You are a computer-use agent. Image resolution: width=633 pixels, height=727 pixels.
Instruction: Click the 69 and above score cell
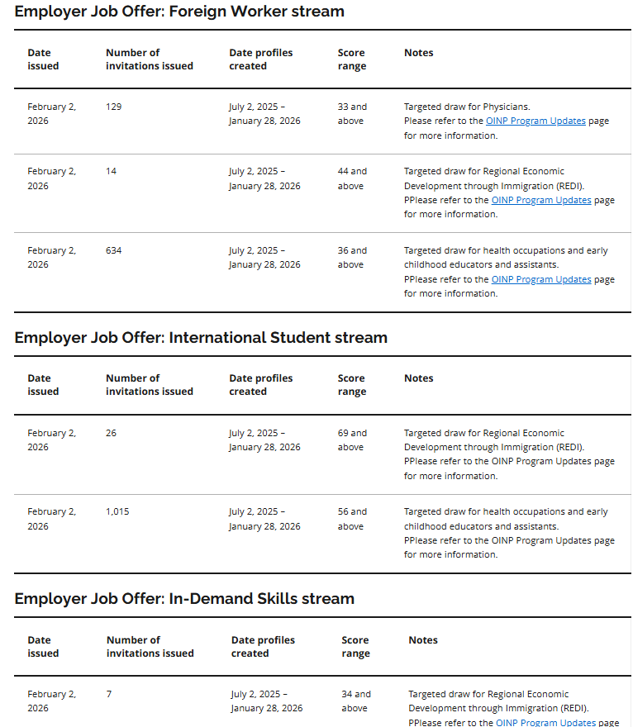coord(352,440)
